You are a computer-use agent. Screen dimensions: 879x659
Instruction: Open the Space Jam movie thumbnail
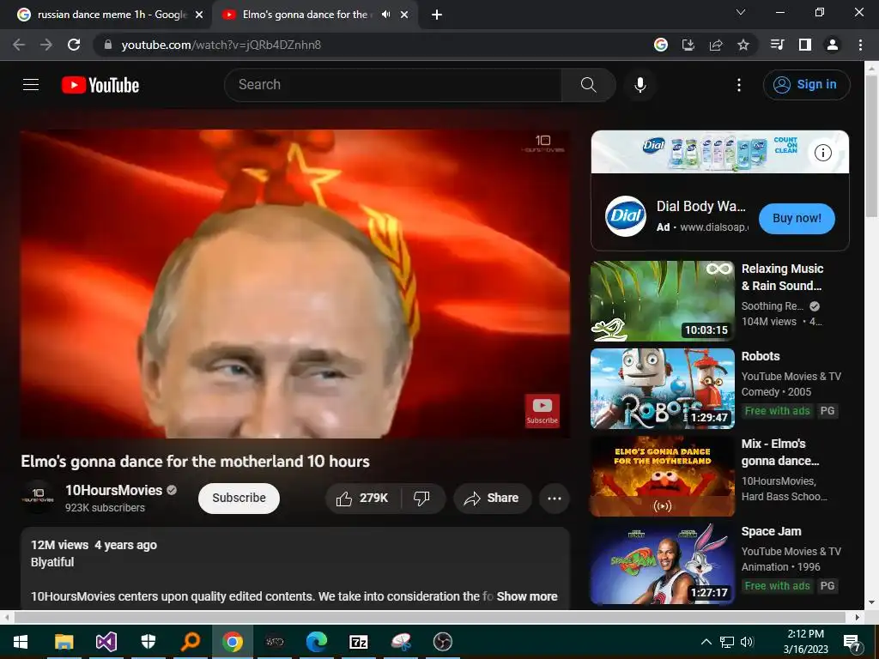(x=663, y=564)
